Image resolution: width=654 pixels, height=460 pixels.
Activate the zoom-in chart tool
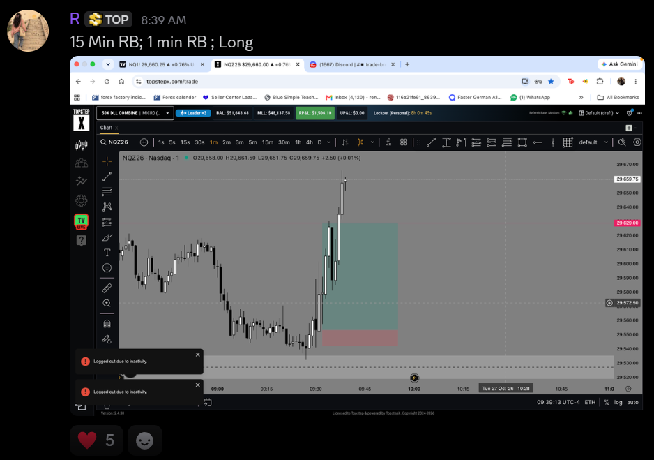pyautogui.click(x=107, y=304)
